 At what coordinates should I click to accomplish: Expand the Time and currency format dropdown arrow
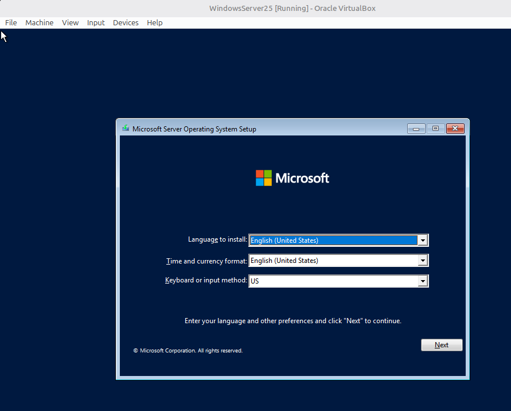click(423, 260)
